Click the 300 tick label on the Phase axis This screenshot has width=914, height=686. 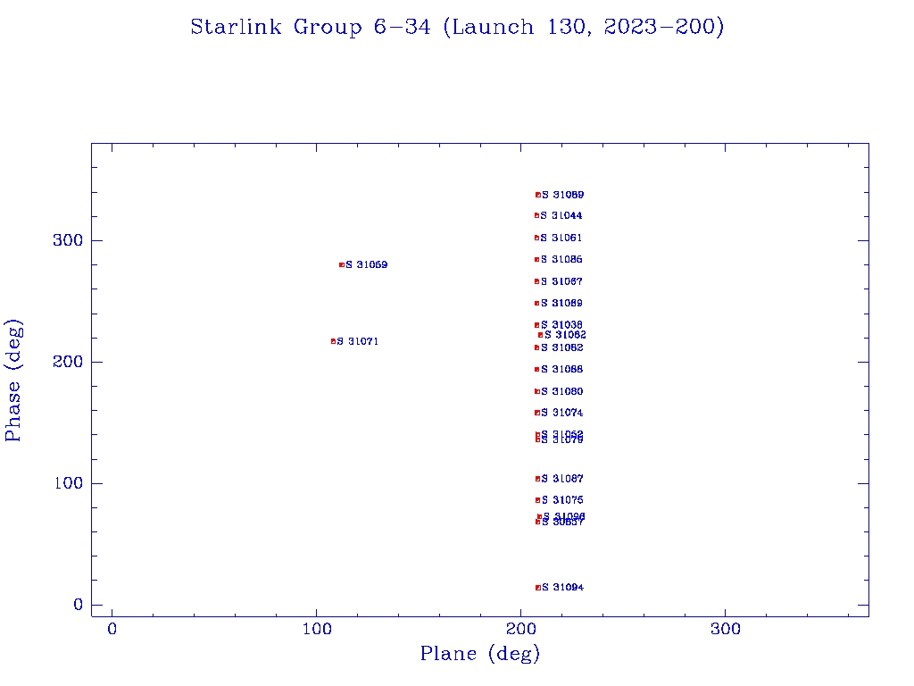pos(68,240)
